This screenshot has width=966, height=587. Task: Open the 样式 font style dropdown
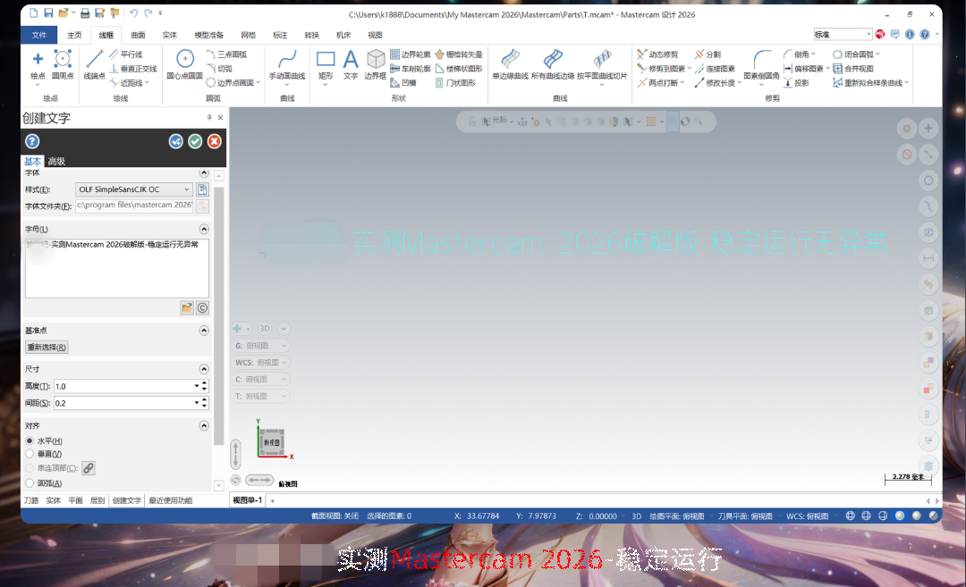133,189
